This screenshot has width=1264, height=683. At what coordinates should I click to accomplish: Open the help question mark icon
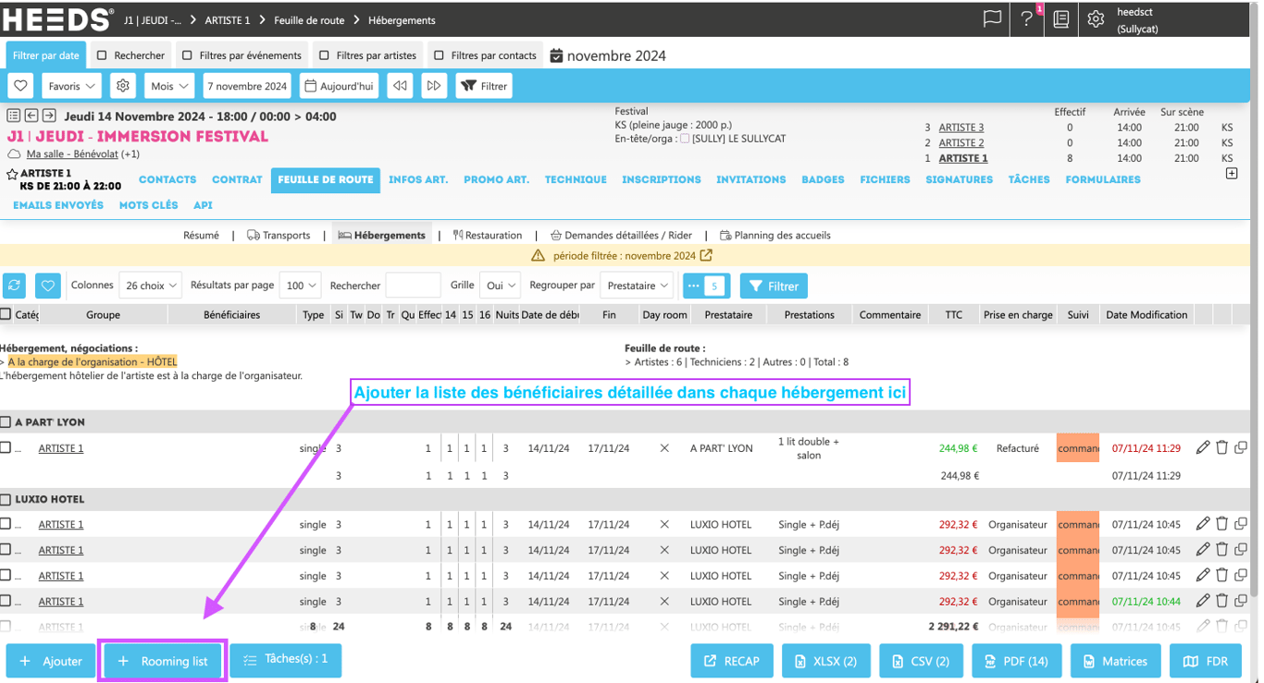click(x=1027, y=18)
